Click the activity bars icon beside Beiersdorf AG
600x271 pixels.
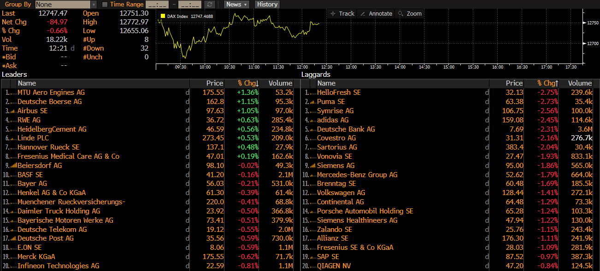13,166
